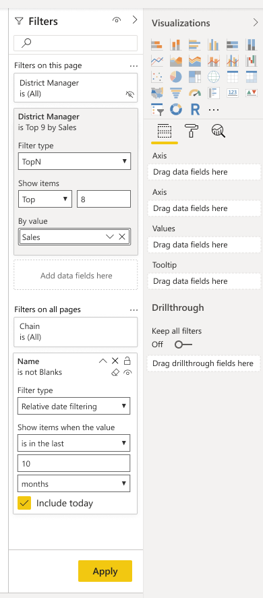Select the 100% stacked bar chart visual
The height and width of the screenshot is (598, 263).
coord(233,44)
